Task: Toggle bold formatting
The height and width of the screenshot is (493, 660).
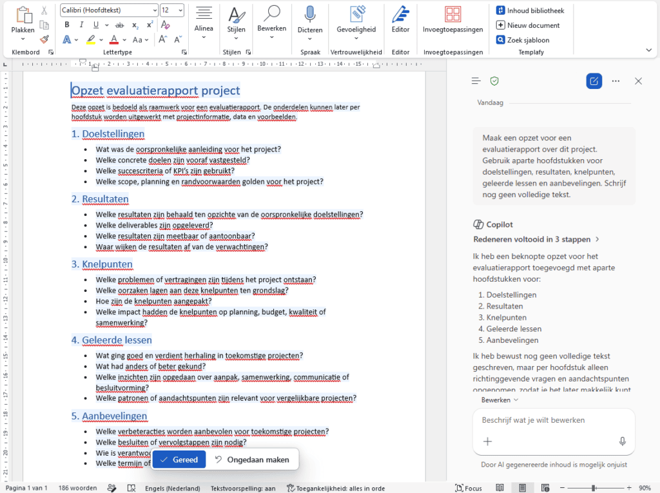Action: (x=67, y=25)
